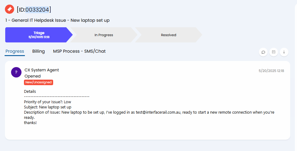Open the MSP Process - SMS/Chat tab

(79, 51)
